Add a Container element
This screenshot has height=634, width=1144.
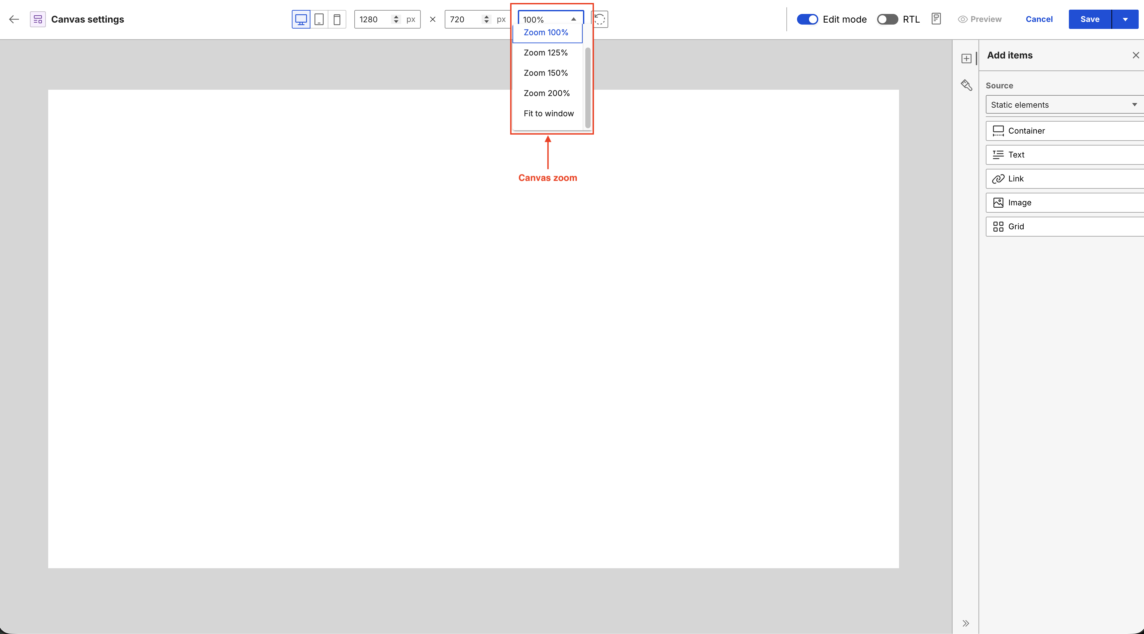pos(1065,131)
